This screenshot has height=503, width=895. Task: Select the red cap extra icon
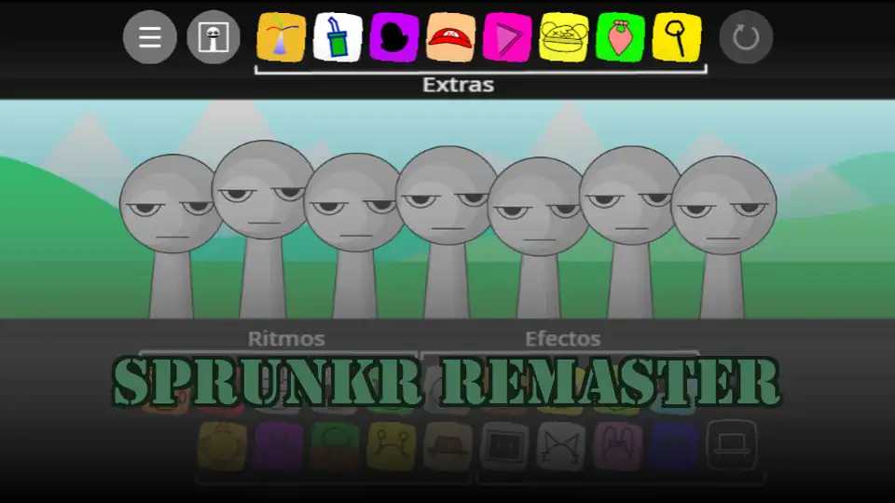pyautogui.click(x=450, y=37)
